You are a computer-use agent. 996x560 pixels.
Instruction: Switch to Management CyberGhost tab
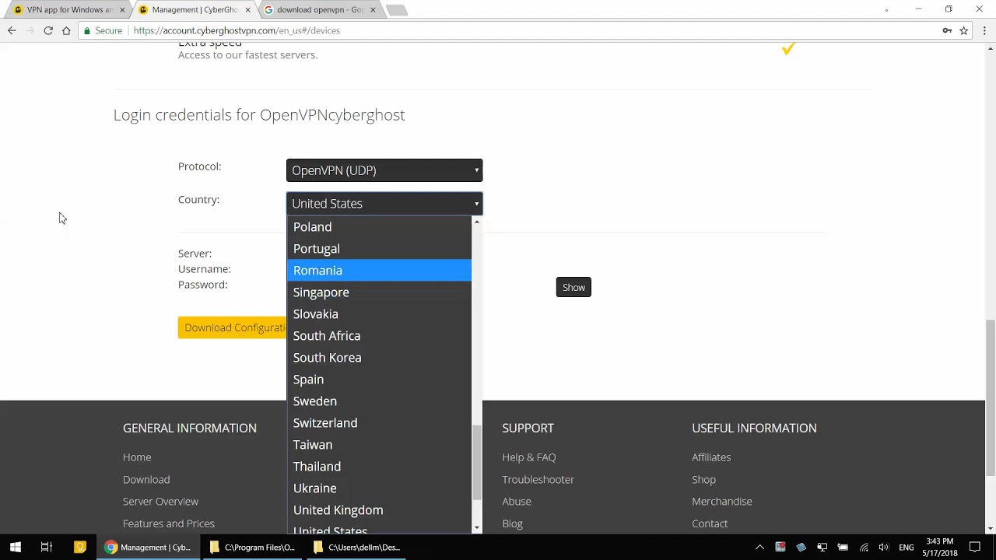click(x=194, y=10)
